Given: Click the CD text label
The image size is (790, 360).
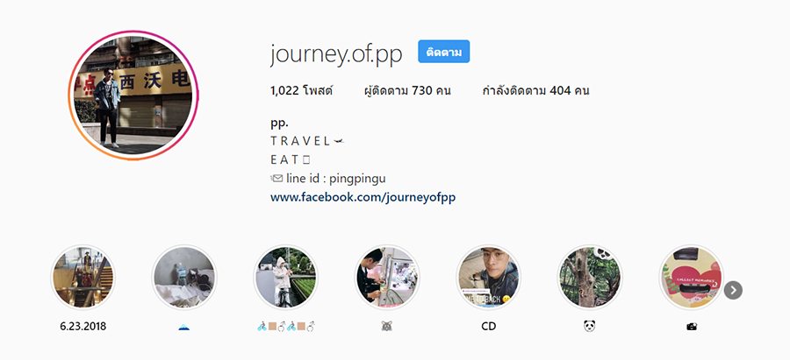Looking at the screenshot, I should (489, 327).
